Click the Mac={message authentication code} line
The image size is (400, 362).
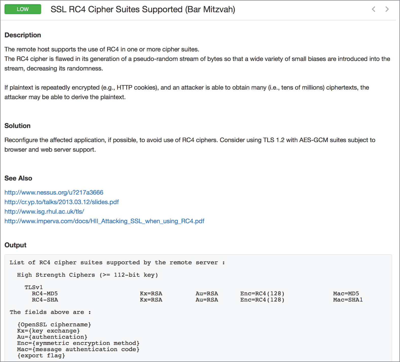tap(78, 350)
